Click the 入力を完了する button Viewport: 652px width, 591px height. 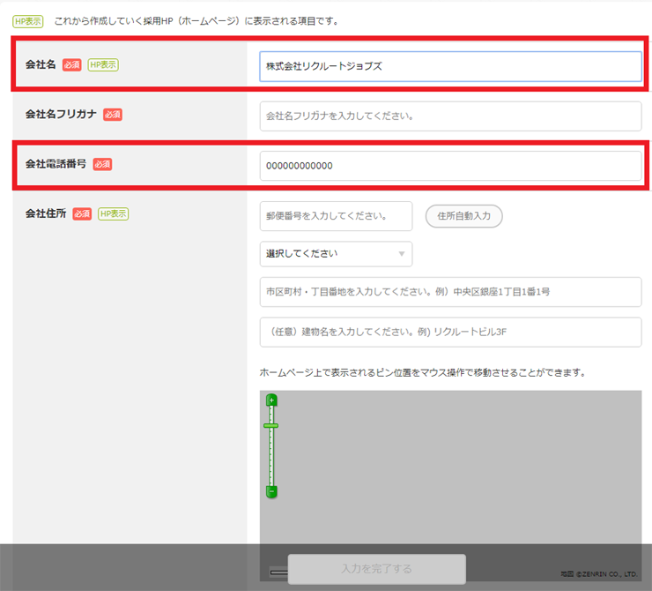tap(376, 569)
